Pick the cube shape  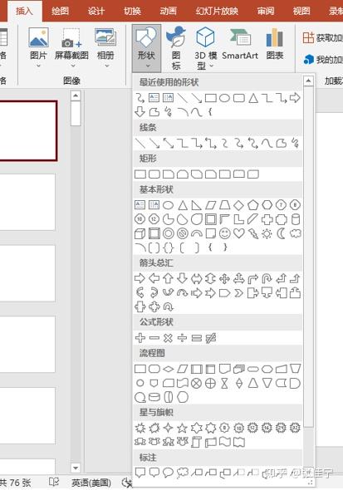click(x=140, y=233)
